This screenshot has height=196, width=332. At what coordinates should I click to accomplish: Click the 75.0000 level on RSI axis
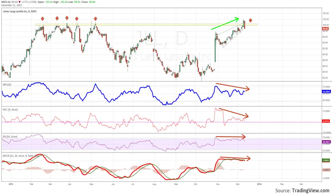click(326, 138)
